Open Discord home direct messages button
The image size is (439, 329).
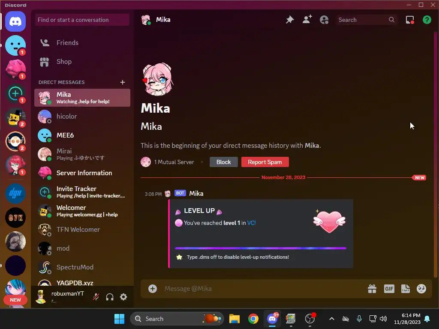tap(15, 21)
